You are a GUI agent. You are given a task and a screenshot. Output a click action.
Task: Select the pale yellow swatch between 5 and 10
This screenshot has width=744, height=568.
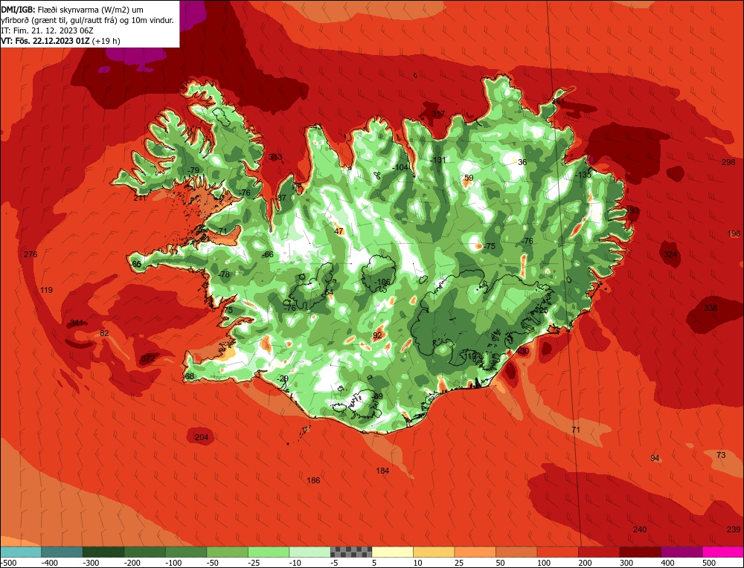tap(392, 552)
